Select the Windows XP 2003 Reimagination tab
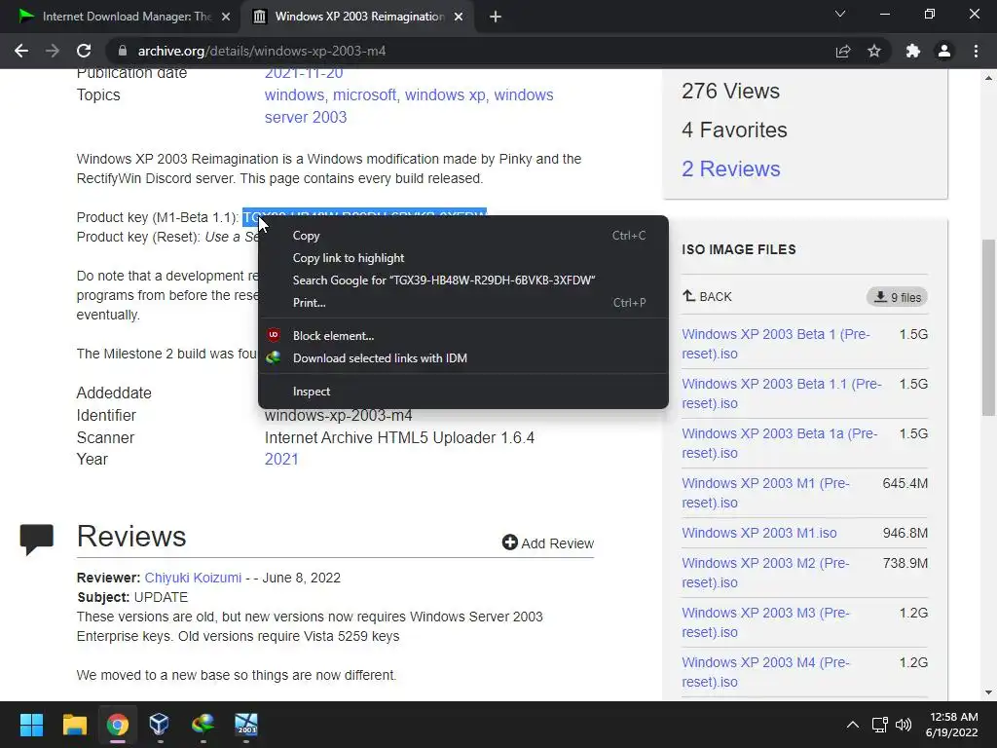This screenshot has height=748, width=997. [x=356, y=18]
